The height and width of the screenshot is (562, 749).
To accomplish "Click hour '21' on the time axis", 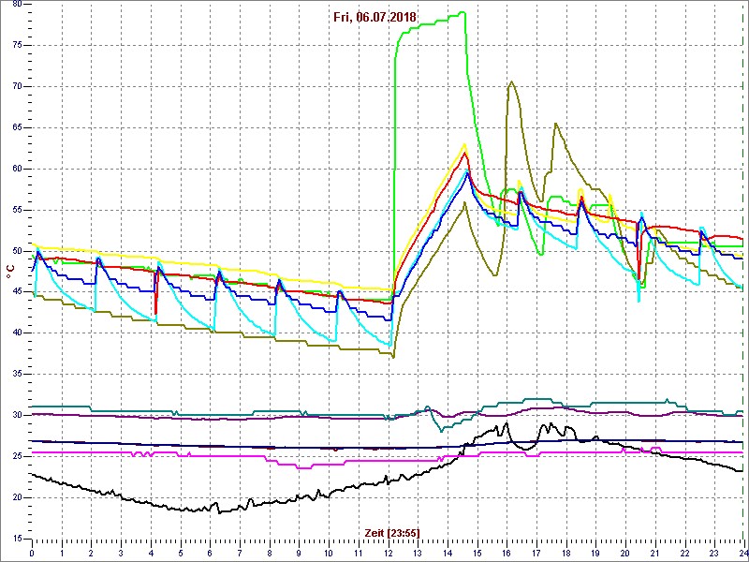I will pyautogui.click(x=655, y=553).
